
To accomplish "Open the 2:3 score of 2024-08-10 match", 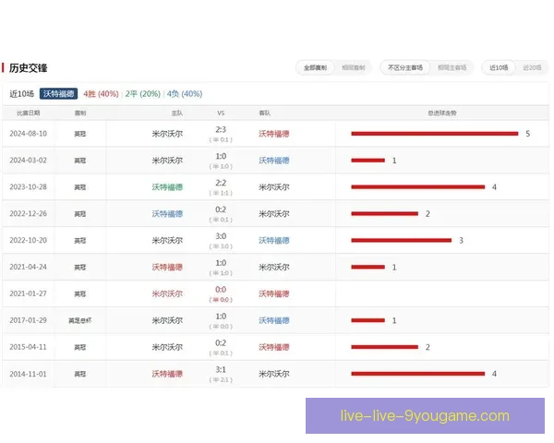I will pos(221,129).
